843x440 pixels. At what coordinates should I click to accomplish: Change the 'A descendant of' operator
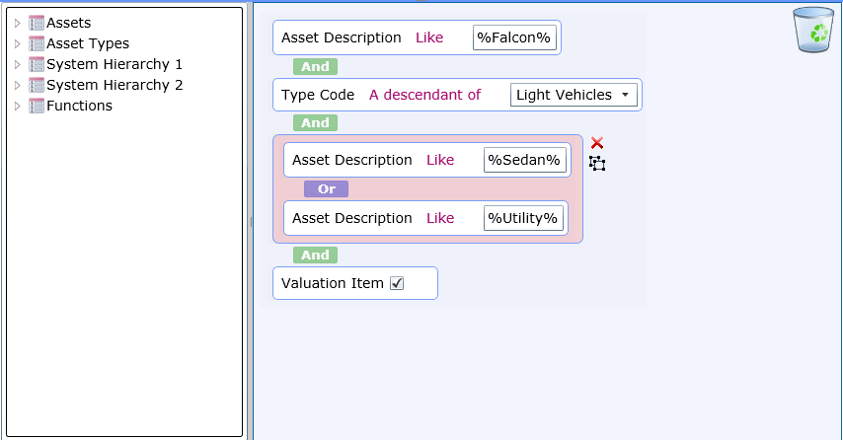(x=424, y=95)
